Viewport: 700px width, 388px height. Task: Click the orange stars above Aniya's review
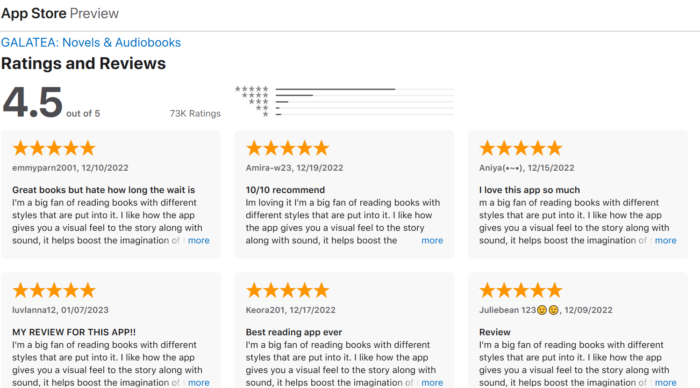(521, 148)
